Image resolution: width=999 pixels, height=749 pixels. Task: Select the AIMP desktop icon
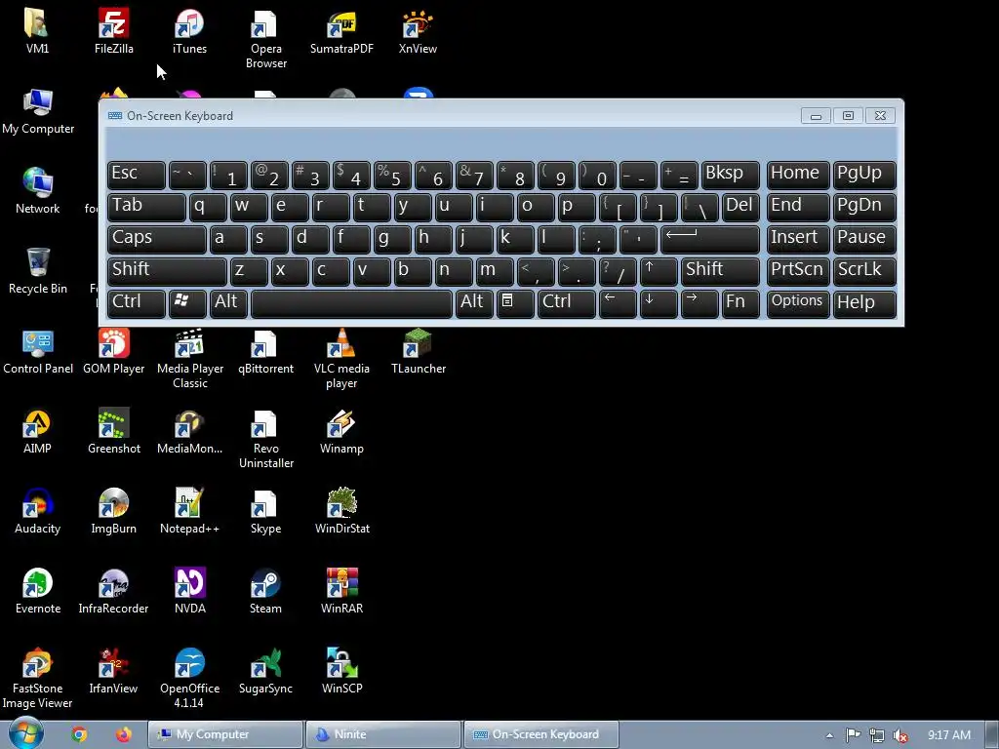pos(37,432)
